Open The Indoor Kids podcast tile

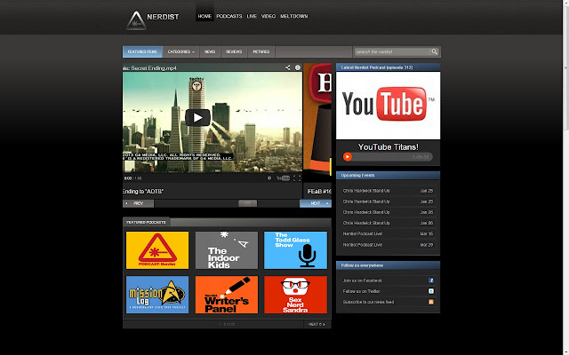click(x=227, y=250)
